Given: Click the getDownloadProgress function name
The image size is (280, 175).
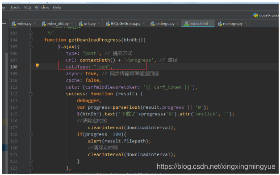Looking at the screenshot, I should tap(95, 40).
